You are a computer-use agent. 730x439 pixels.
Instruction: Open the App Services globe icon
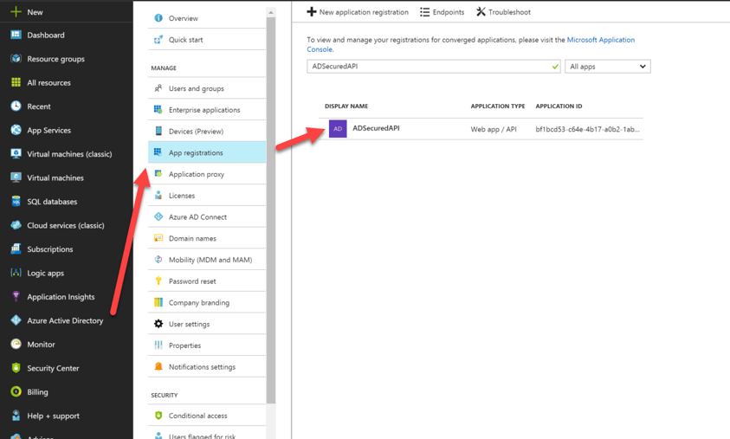pos(16,129)
